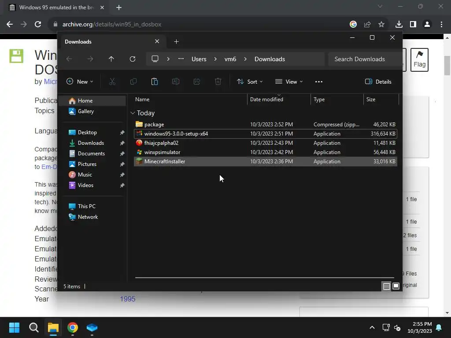The height and width of the screenshot is (338, 451).
Task: Click the horizontal scrollbar in file list
Action: [264, 278]
